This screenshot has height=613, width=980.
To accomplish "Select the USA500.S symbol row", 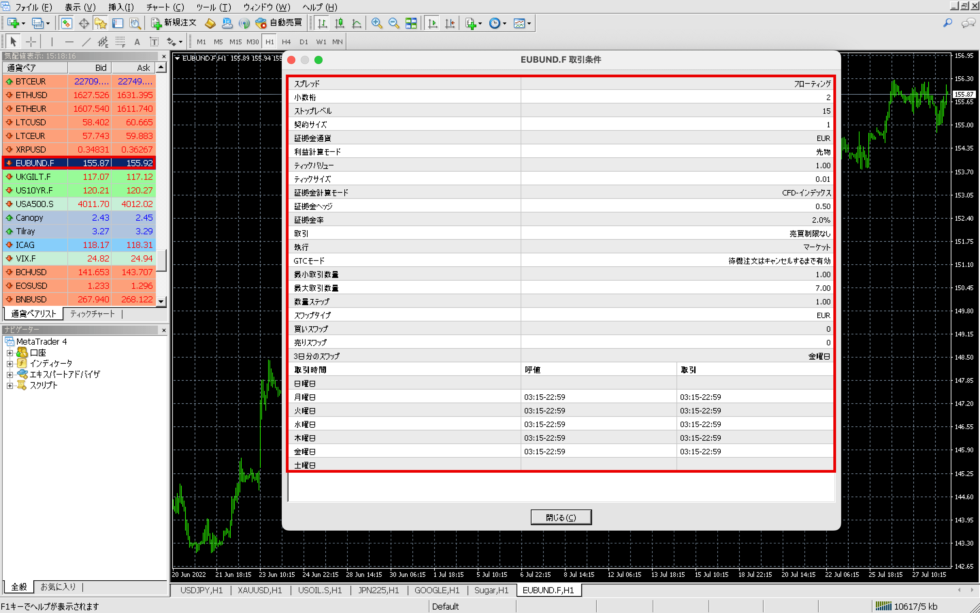I will click(x=79, y=204).
